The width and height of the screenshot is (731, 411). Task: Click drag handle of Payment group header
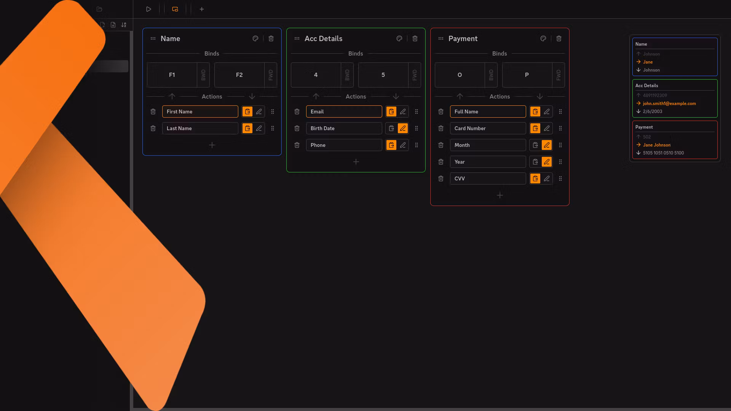pyautogui.click(x=441, y=38)
